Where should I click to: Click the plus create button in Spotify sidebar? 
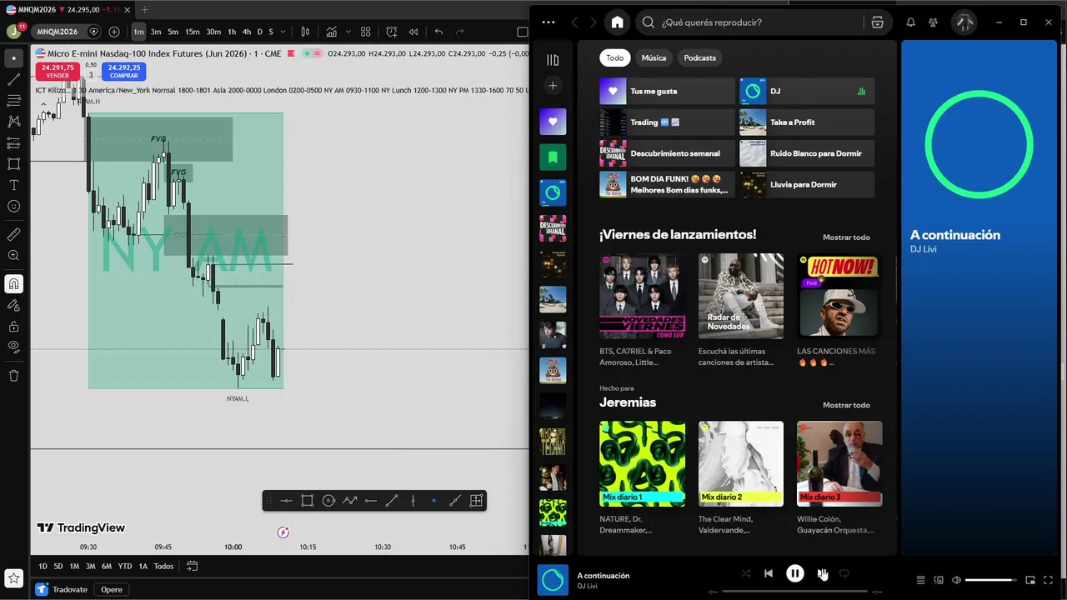click(x=552, y=86)
